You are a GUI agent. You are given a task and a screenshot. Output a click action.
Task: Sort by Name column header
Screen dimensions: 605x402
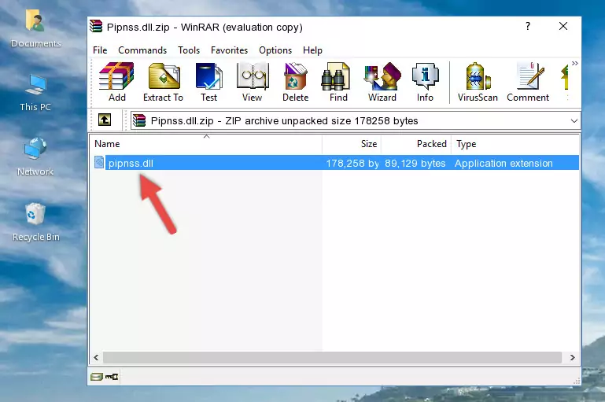(206, 144)
